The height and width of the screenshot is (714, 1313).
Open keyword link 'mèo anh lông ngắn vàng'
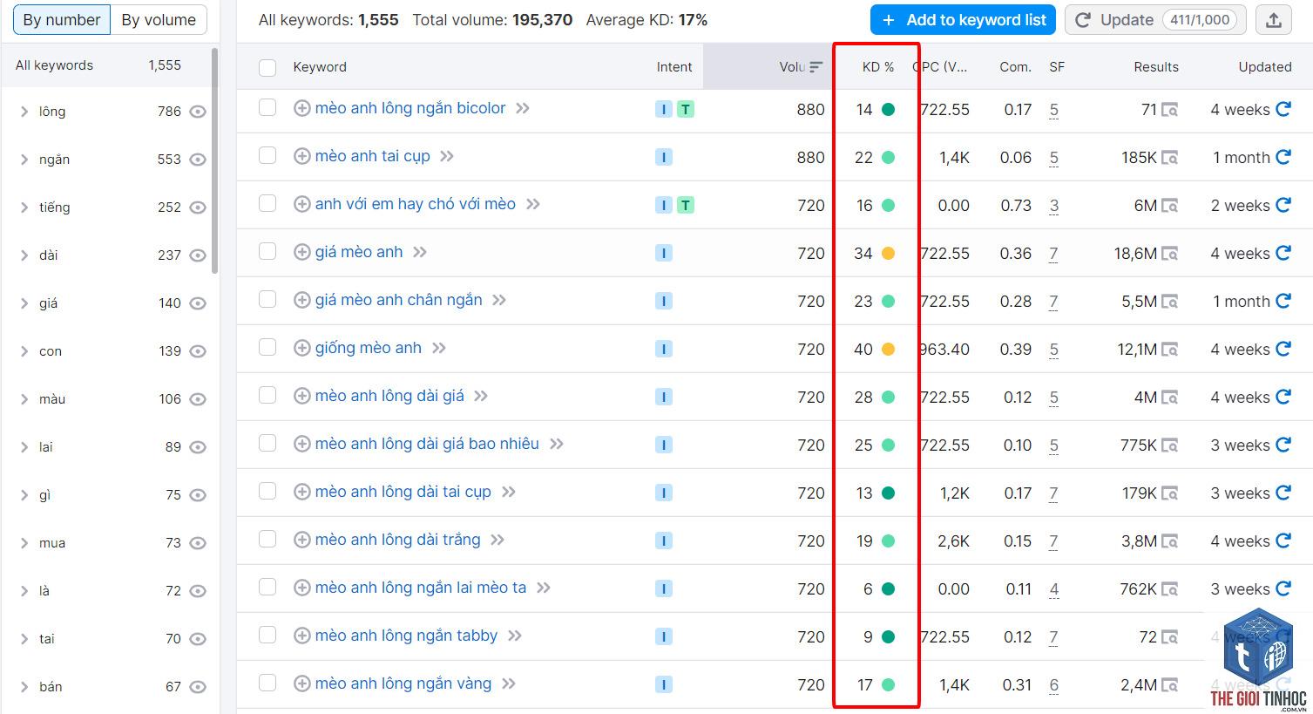[403, 683]
